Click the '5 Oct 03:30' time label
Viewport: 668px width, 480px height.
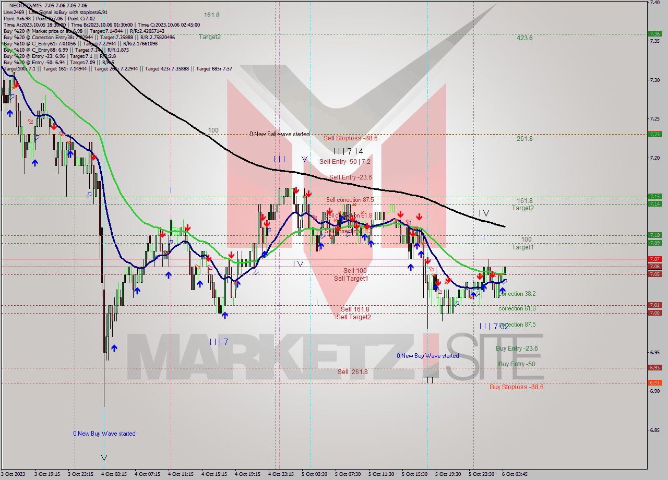pos(314,474)
